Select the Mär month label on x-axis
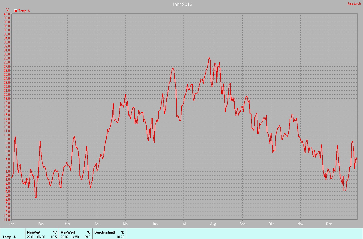 coord(68,224)
